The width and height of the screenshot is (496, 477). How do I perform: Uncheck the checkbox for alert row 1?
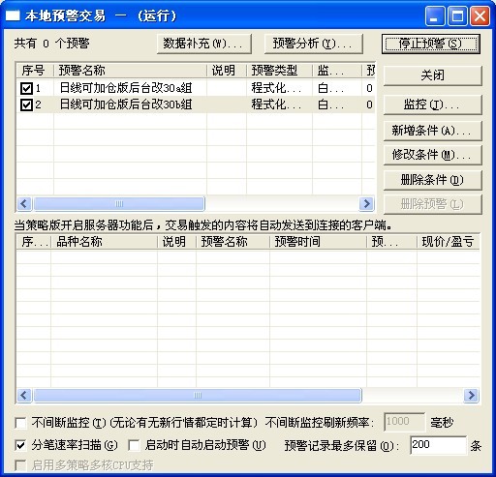click(26, 88)
